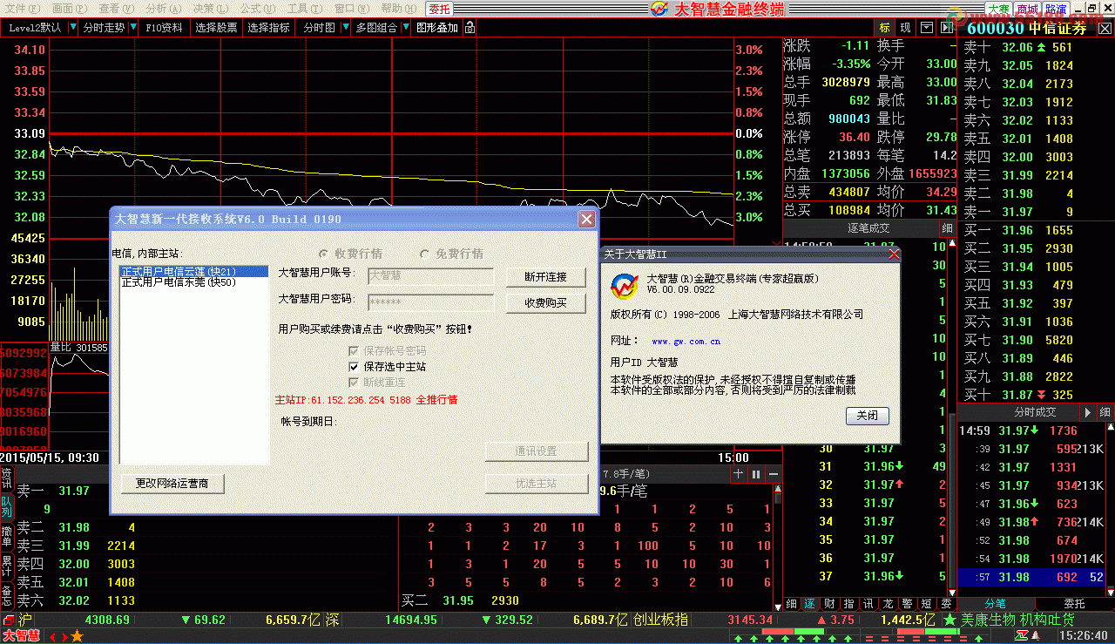Open the 文件 menu
The image size is (1115, 644).
22,9
